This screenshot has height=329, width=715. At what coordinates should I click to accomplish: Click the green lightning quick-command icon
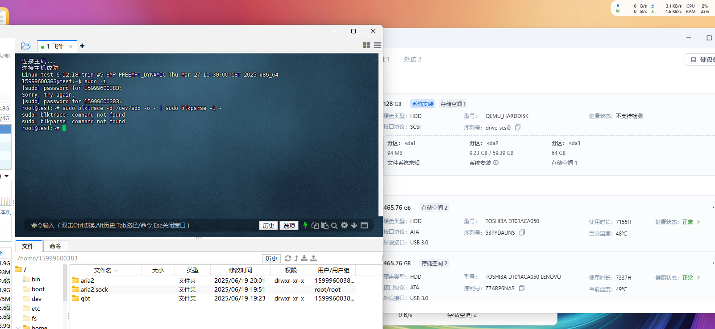pos(305,225)
